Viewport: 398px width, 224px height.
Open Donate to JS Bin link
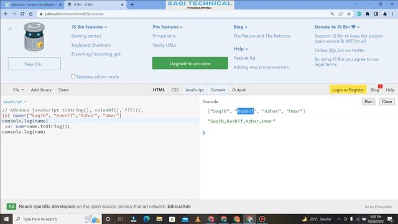(337, 27)
